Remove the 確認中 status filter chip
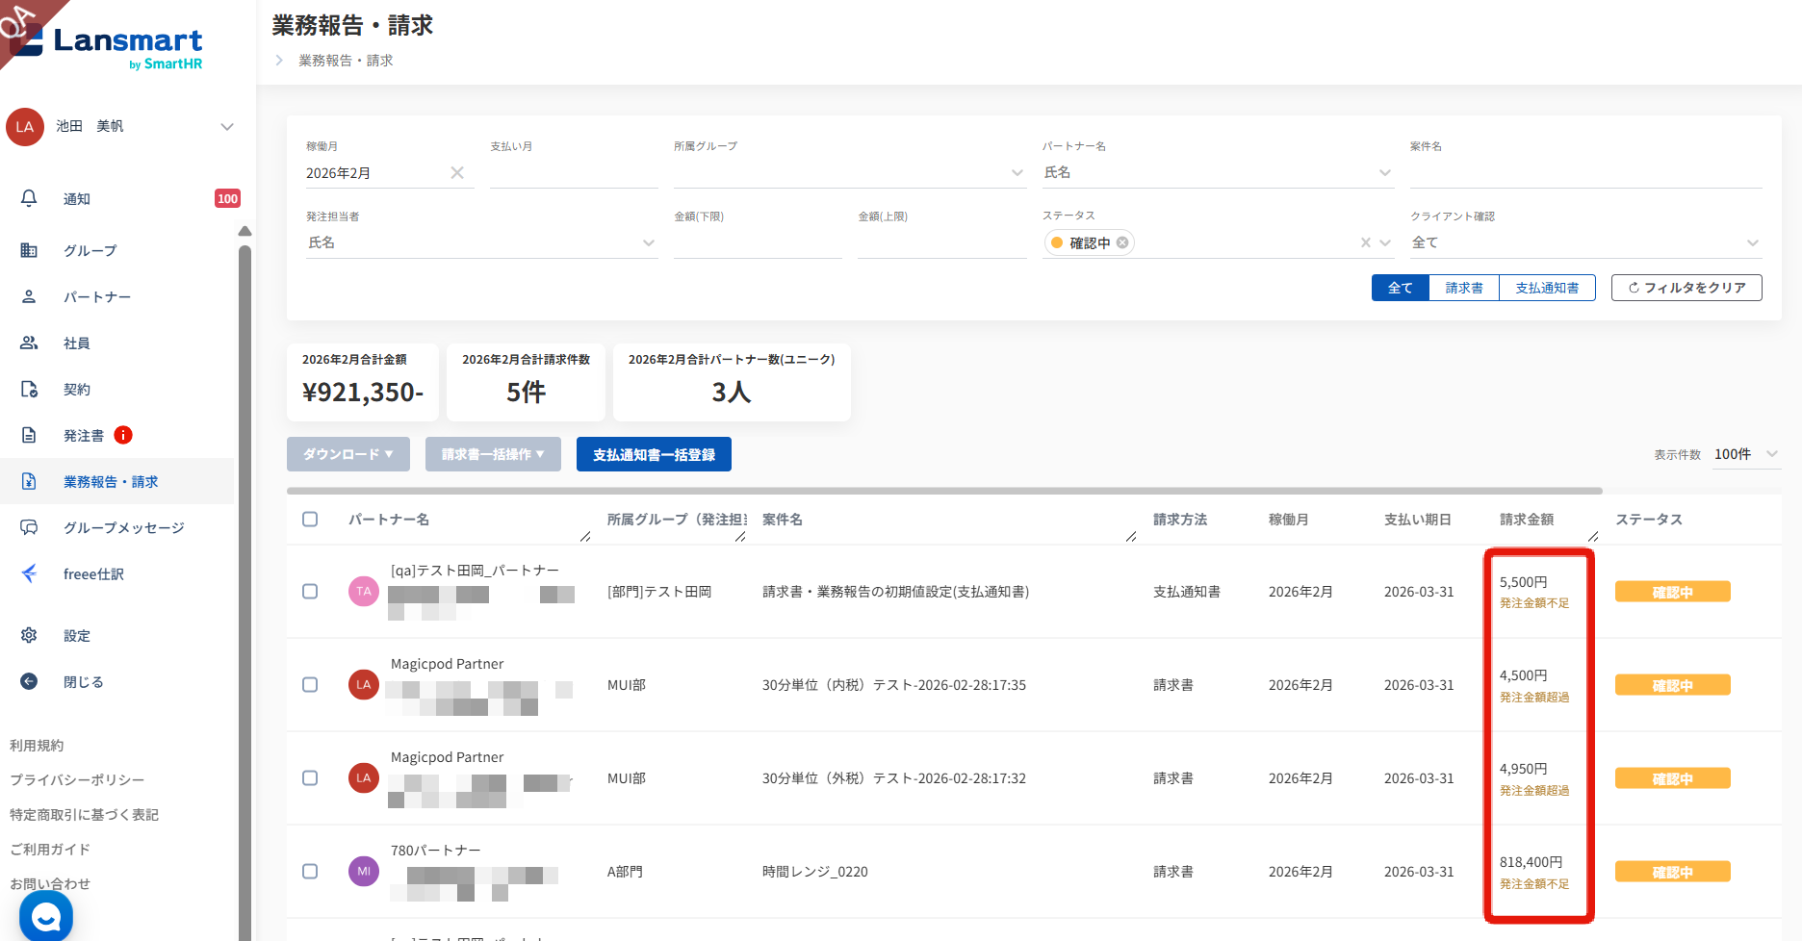1802x941 pixels. [x=1122, y=242]
